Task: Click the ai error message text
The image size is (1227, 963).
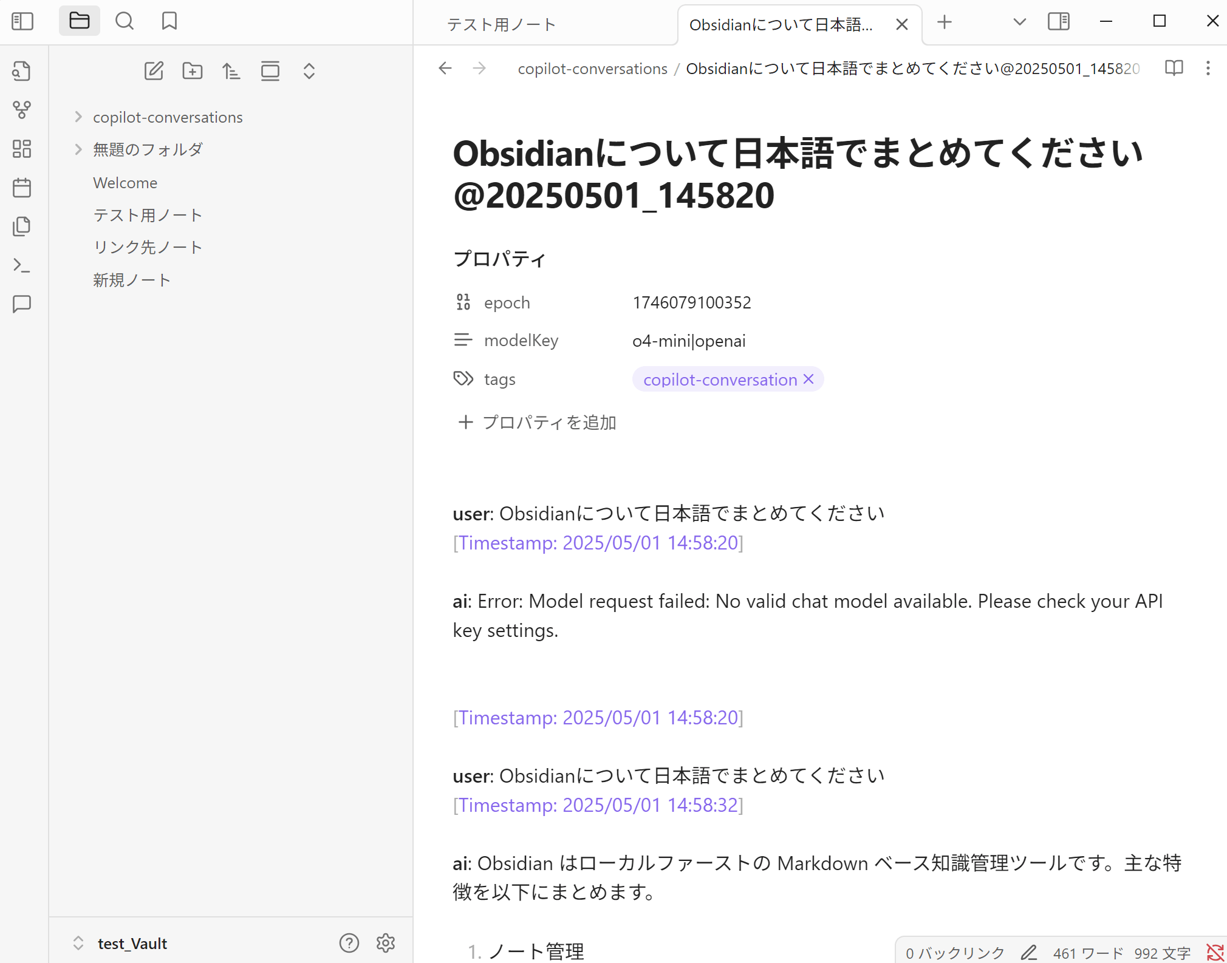Action: click(x=808, y=616)
